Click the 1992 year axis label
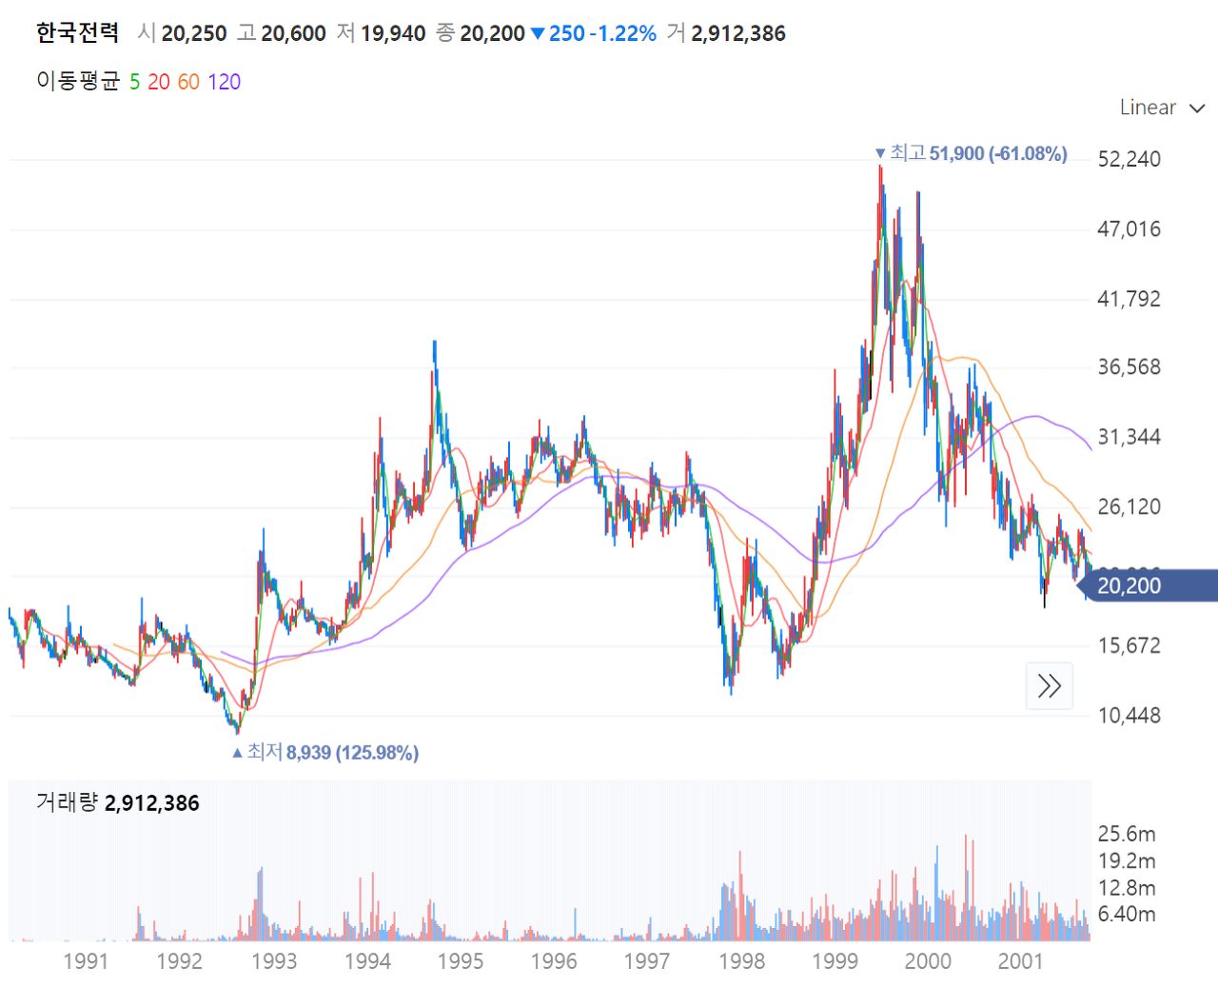This screenshot has width=1218, height=1008. click(180, 961)
